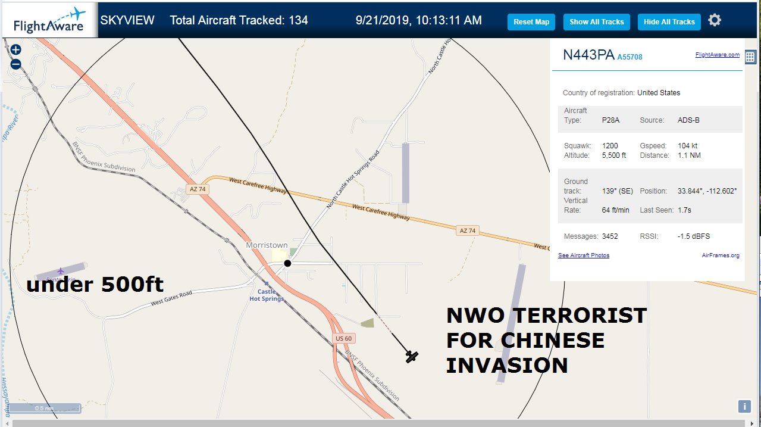Open the AirFrames.org link
The height and width of the screenshot is (427, 761).
721,255
